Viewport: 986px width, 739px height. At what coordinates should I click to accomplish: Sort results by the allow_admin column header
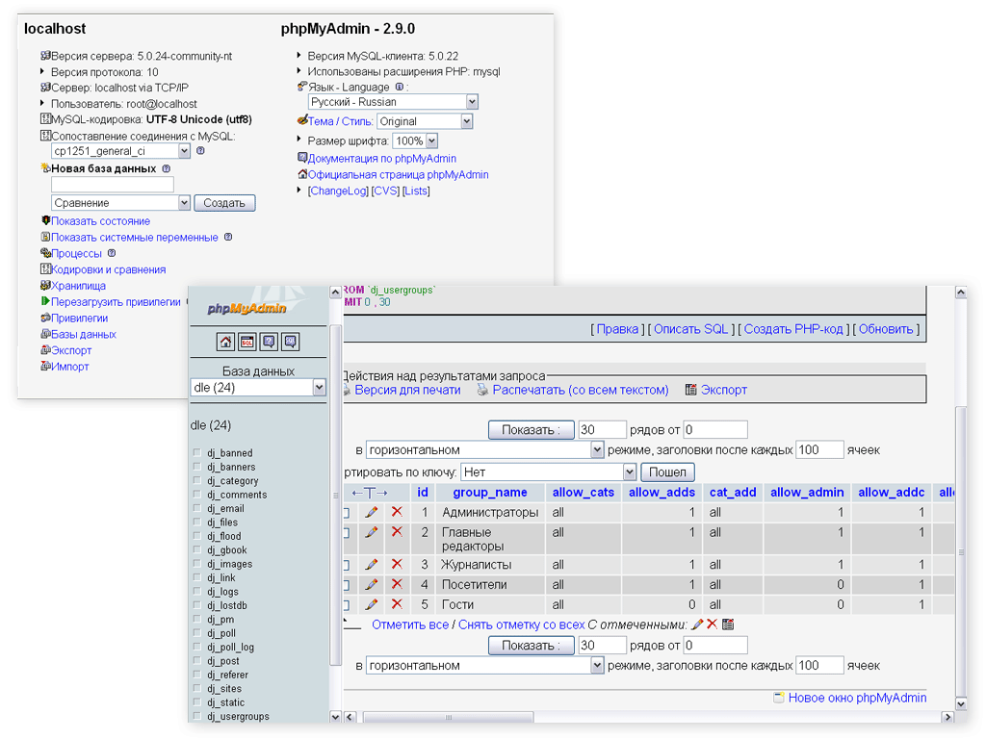[x=808, y=493]
